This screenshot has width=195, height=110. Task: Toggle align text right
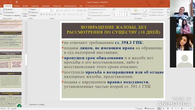[x=75, y=14]
